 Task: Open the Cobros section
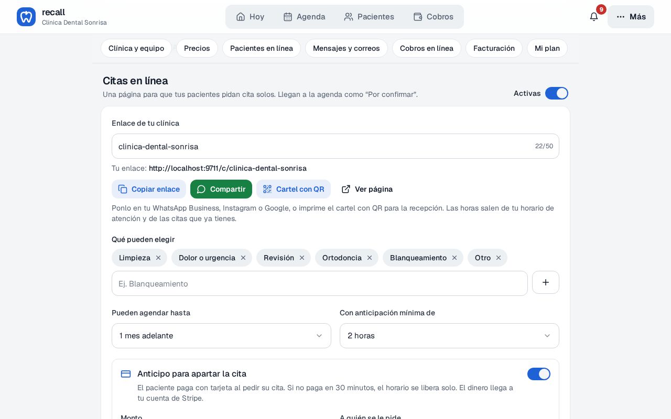pyautogui.click(x=433, y=17)
